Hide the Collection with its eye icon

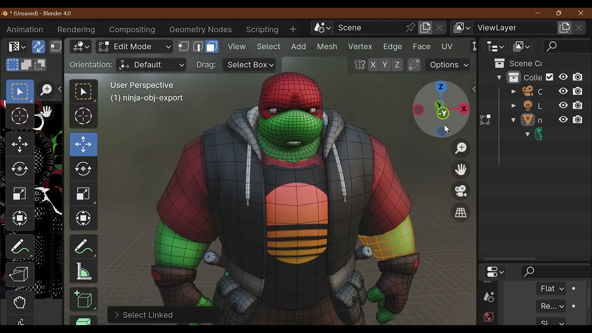pyautogui.click(x=563, y=77)
